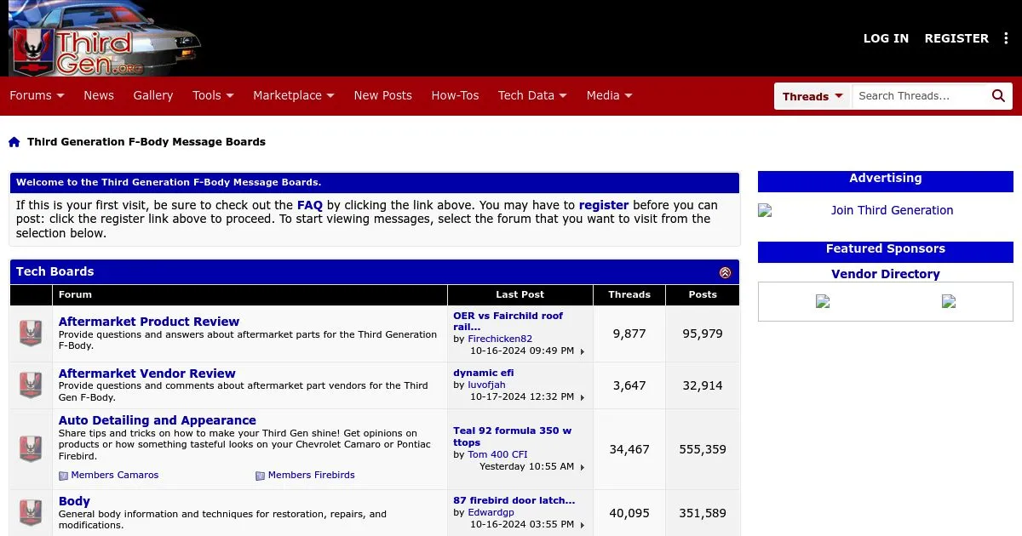
Task: View the Tom 400 CFI user profile
Action: (x=497, y=454)
